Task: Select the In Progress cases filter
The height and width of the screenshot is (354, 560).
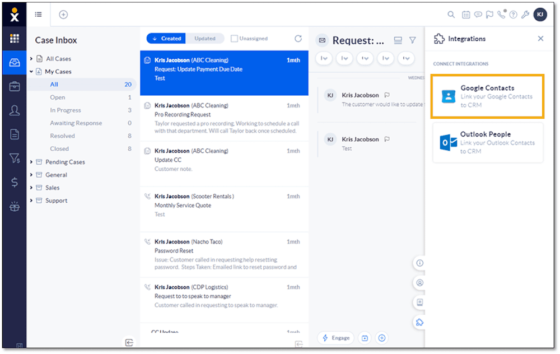Action: point(82,110)
